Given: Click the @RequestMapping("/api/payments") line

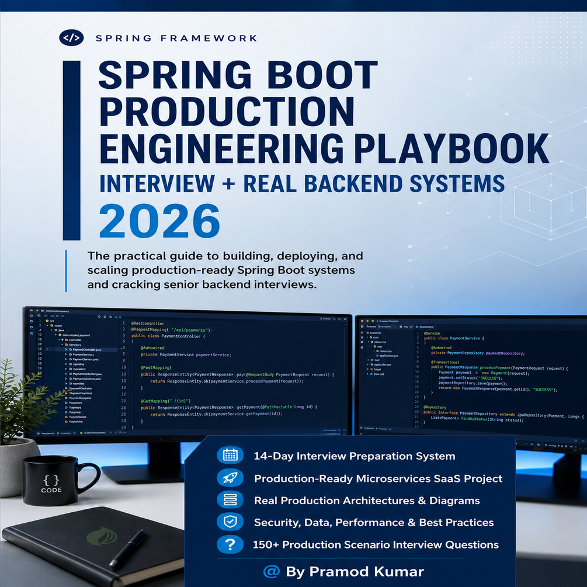Looking at the screenshot, I should 171,330.
